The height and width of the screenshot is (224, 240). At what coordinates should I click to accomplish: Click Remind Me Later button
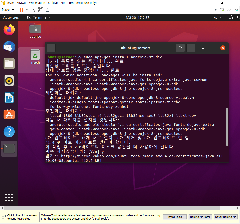tap(200, 217)
